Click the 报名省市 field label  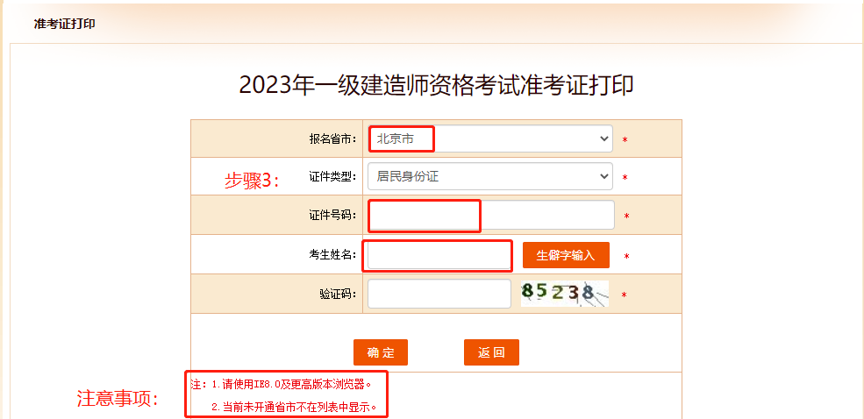pos(332,139)
